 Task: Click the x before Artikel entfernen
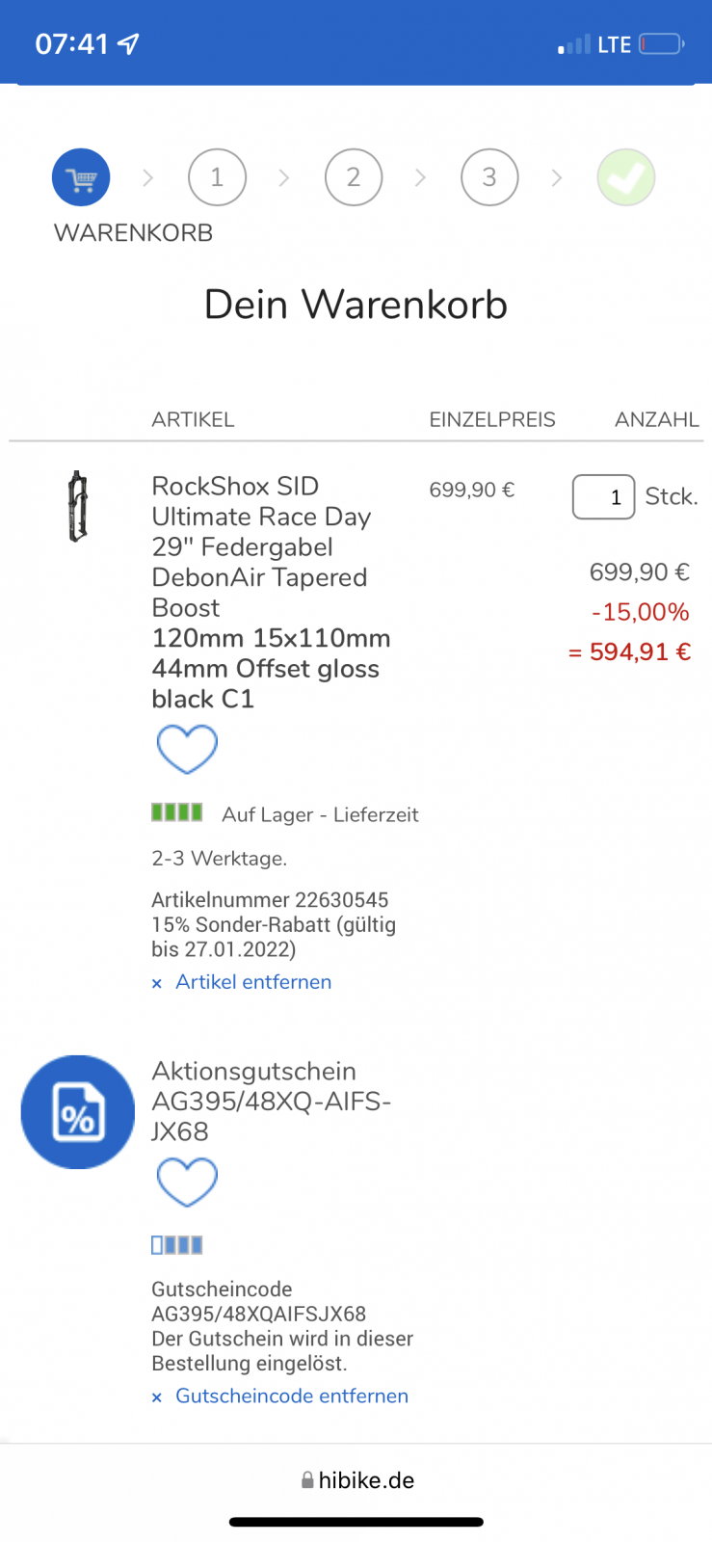pos(157,984)
